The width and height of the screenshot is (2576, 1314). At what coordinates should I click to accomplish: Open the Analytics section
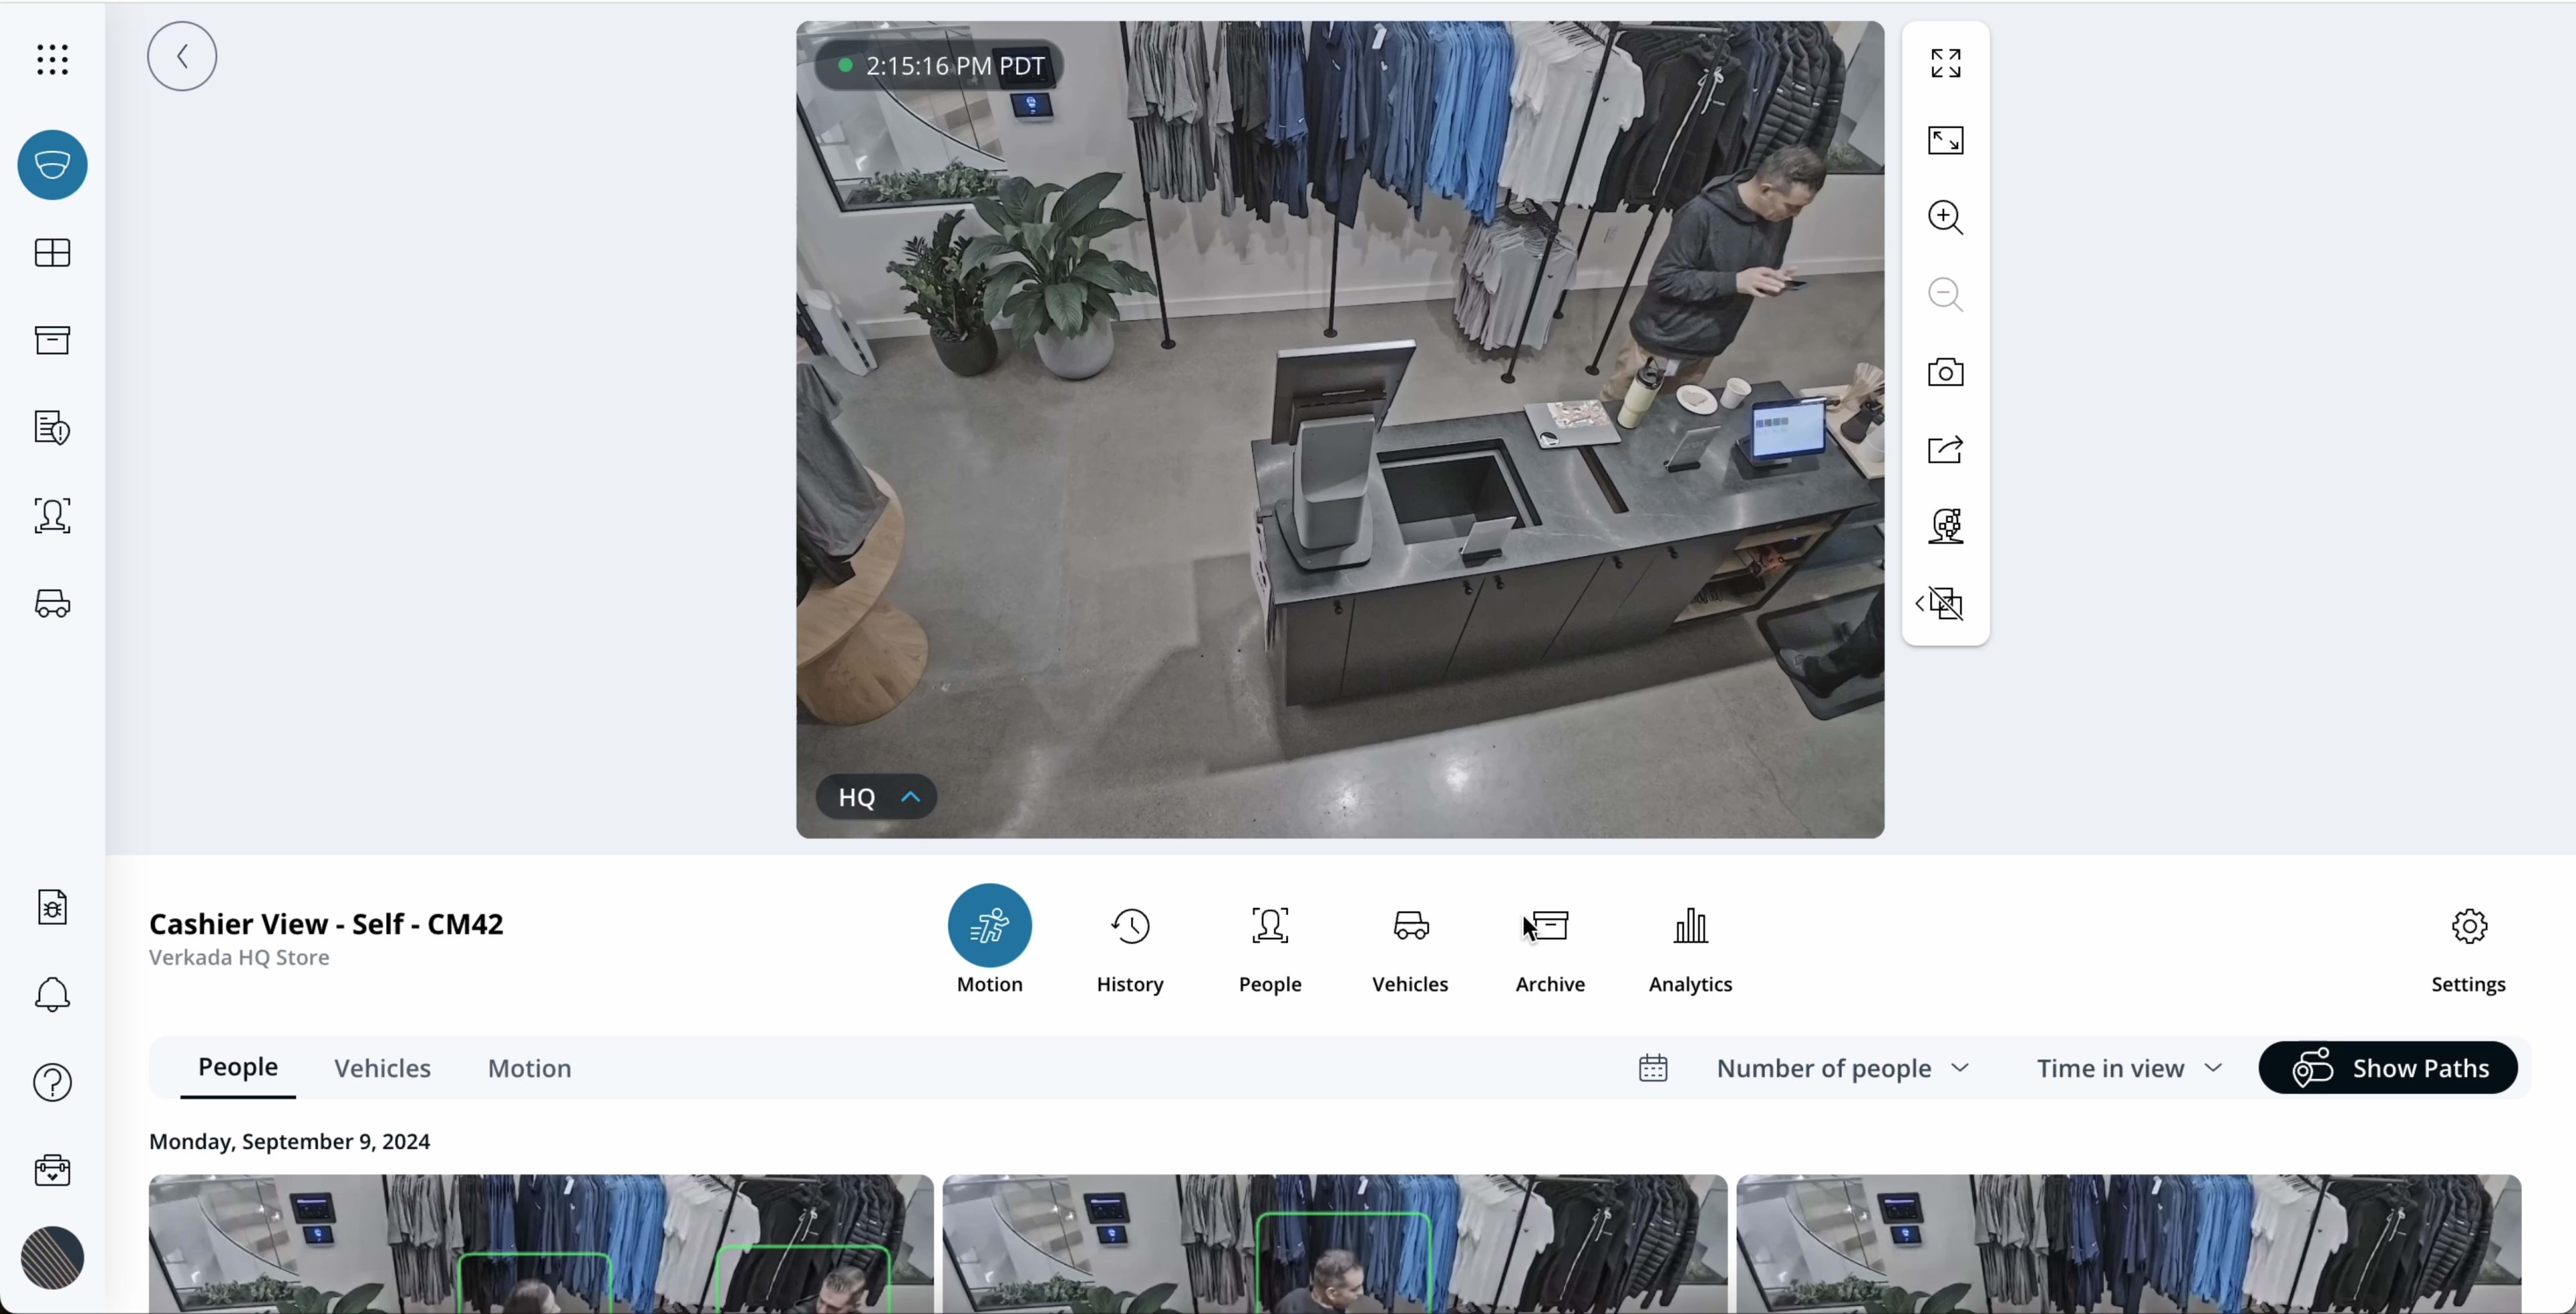click(1690, 944)
